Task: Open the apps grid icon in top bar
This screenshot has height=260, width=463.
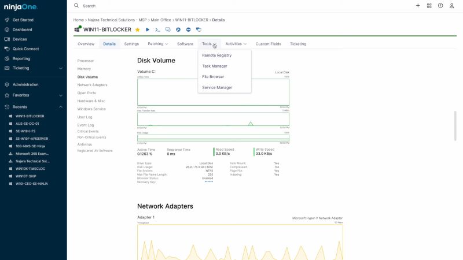Action: click(429, 6)
